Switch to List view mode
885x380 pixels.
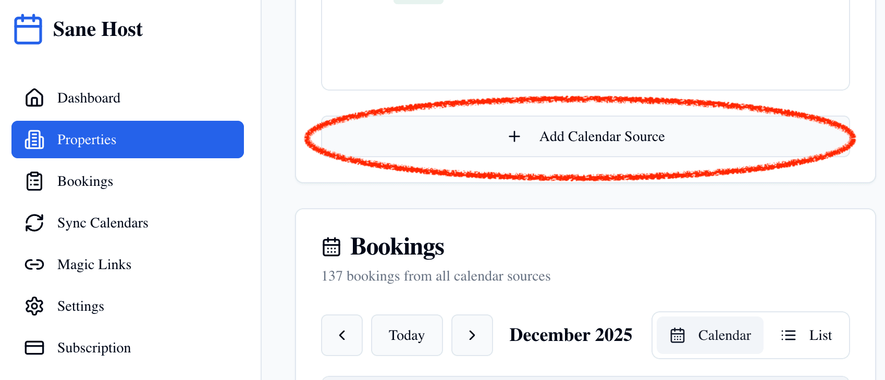click(x=807, y=335)
